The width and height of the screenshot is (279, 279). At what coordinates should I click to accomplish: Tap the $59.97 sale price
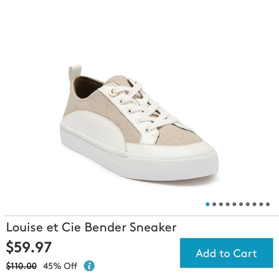click(x=29, y=247)
